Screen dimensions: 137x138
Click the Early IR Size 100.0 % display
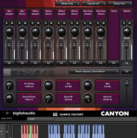click(x=29, y=98)
